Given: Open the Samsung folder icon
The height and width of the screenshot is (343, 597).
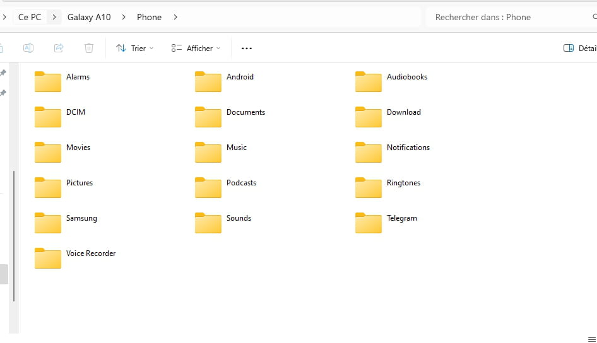Looking at the screenshot, I should click(48, 223).
